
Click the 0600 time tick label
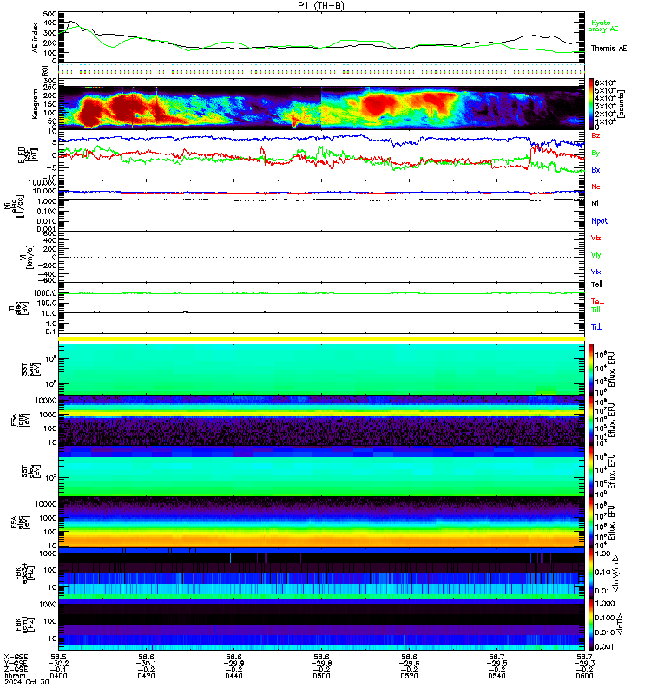(584, 676)
